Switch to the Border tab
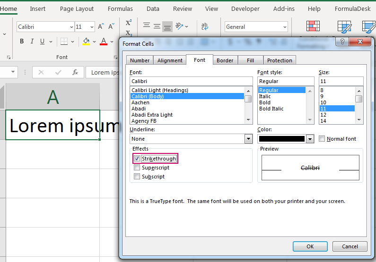 point(225,60)
